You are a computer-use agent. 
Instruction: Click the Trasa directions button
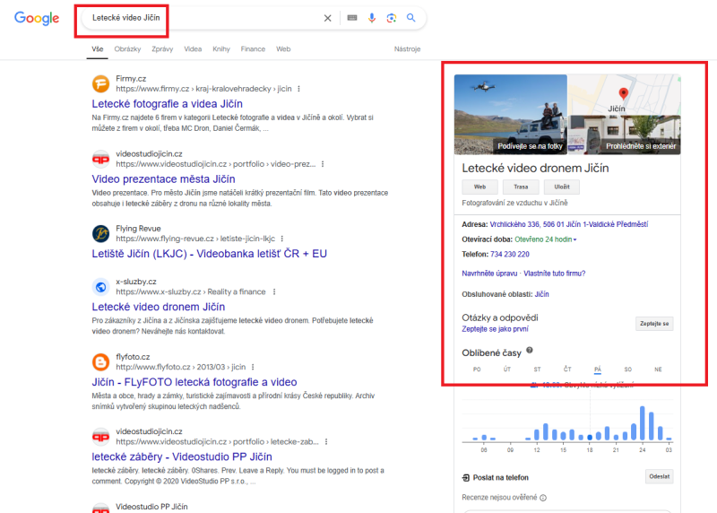[521, 187]
